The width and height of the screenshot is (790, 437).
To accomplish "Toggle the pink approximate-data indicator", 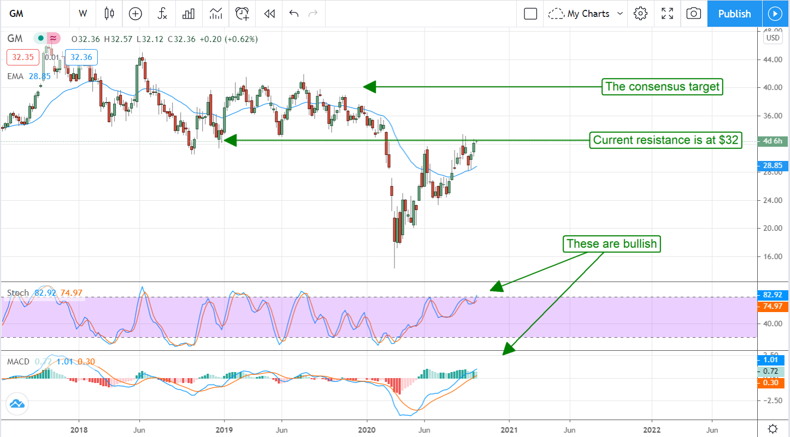I will [53, 39].
